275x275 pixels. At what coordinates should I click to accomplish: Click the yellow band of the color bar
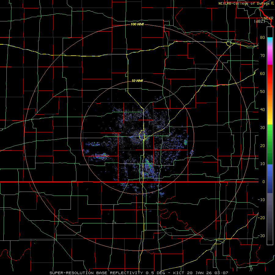pyautogui.click(x=270, y=119)
